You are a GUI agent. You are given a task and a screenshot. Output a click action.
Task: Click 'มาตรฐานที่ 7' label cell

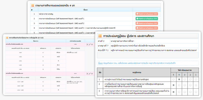coord(103,46)
